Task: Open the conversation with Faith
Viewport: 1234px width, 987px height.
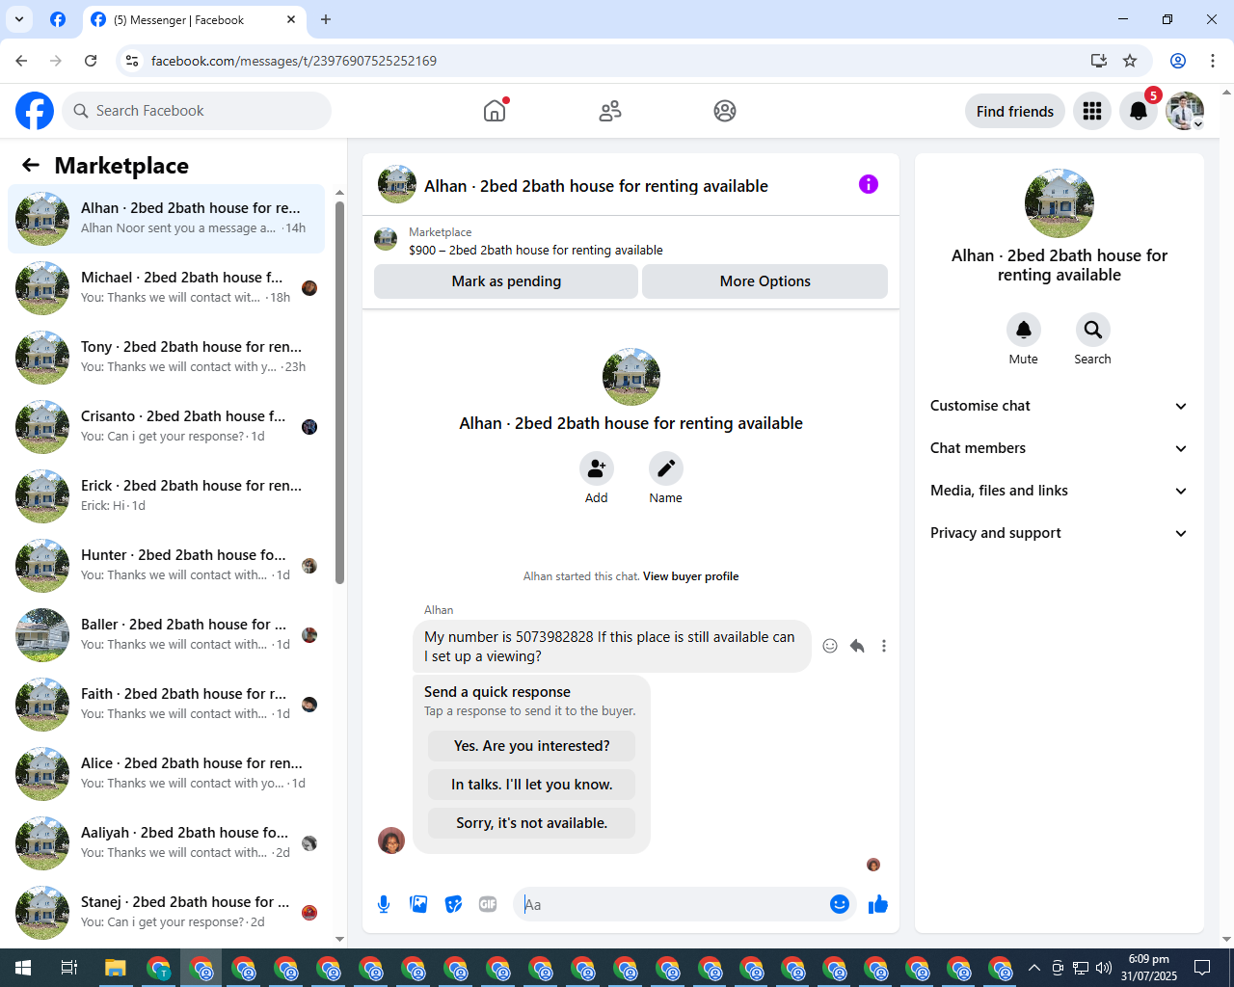Action: coord(167,704)
